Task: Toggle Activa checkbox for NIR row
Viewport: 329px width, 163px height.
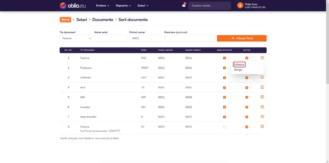Action: pos(247,97)
